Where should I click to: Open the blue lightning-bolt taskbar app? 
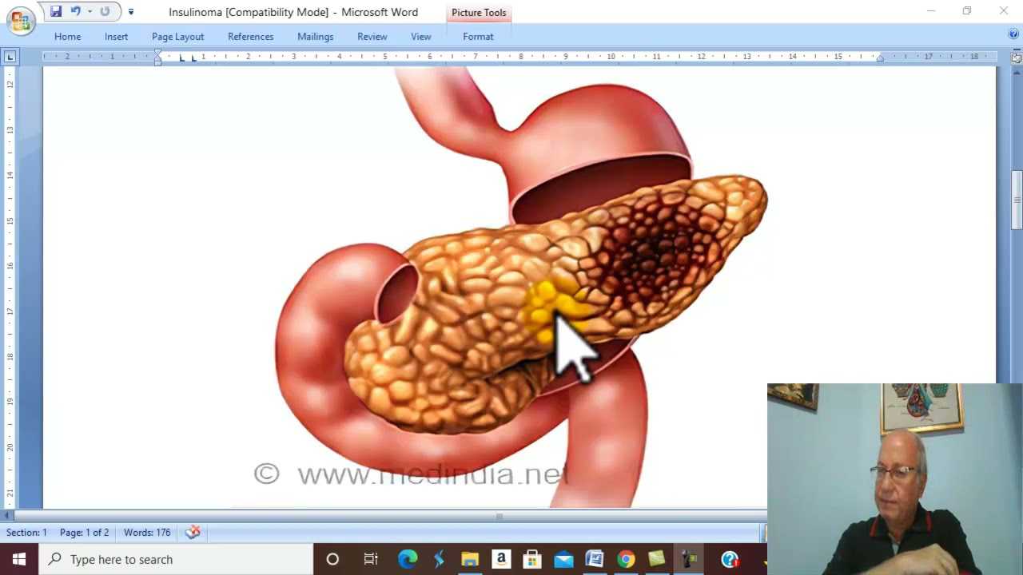pyautogui.click(x=439, y=559)
